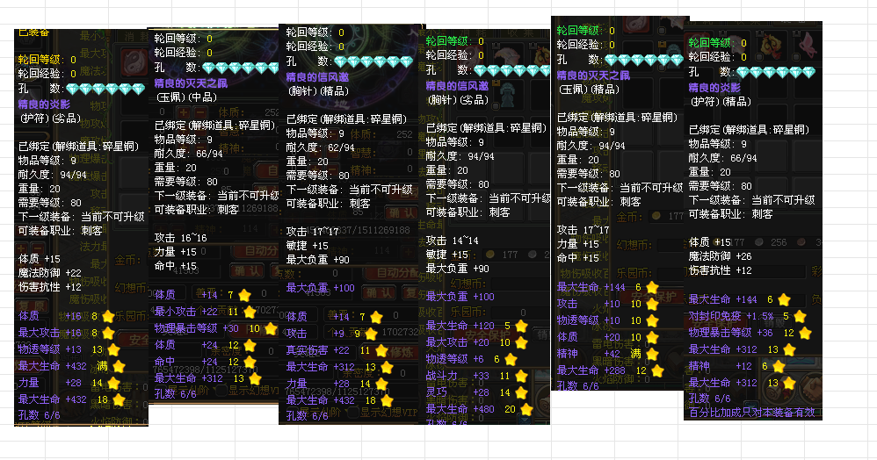The width and height of the screenshot is (877, 460).
Task: Click the star beside 最小攻击 +22
Action: (x=250, y=311)
